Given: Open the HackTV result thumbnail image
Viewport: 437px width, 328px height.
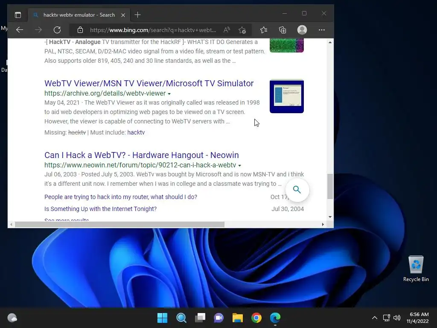Looking at the screenshot, I should 287,45.
